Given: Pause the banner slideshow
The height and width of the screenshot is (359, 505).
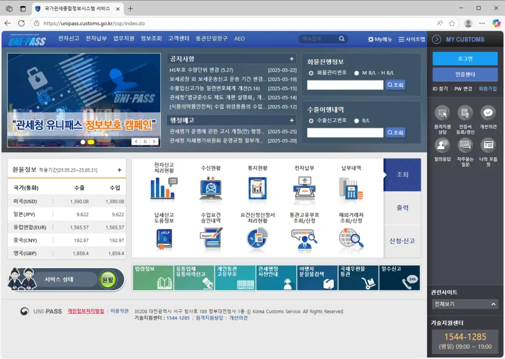Looking at the screenshot, I should point(145,142).
